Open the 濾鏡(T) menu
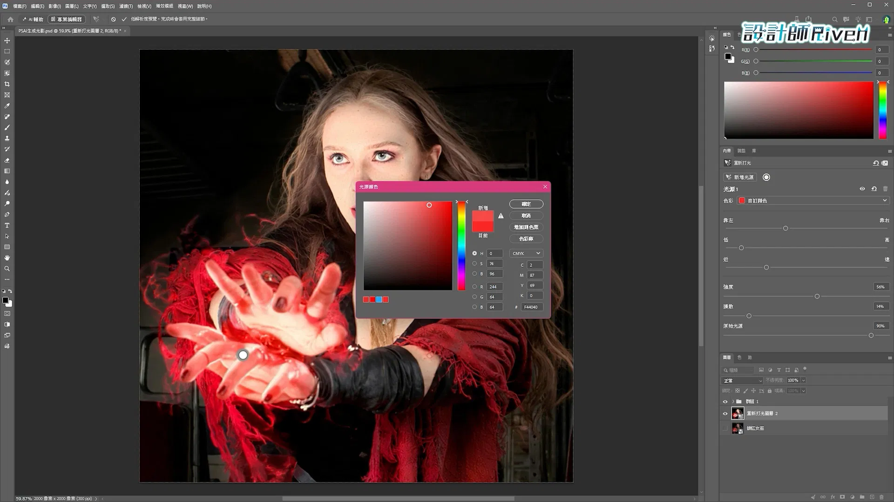The height and width of the screenshot is (502, 894). 126,6
